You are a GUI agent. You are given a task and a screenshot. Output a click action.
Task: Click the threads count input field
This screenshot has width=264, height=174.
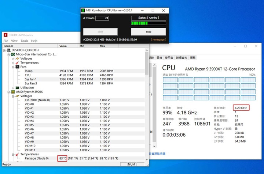click(x=102, y=18)
